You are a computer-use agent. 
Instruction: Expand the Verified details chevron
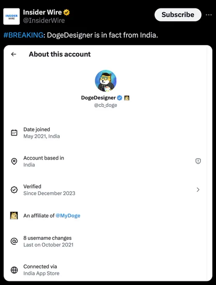click(198, 190)
